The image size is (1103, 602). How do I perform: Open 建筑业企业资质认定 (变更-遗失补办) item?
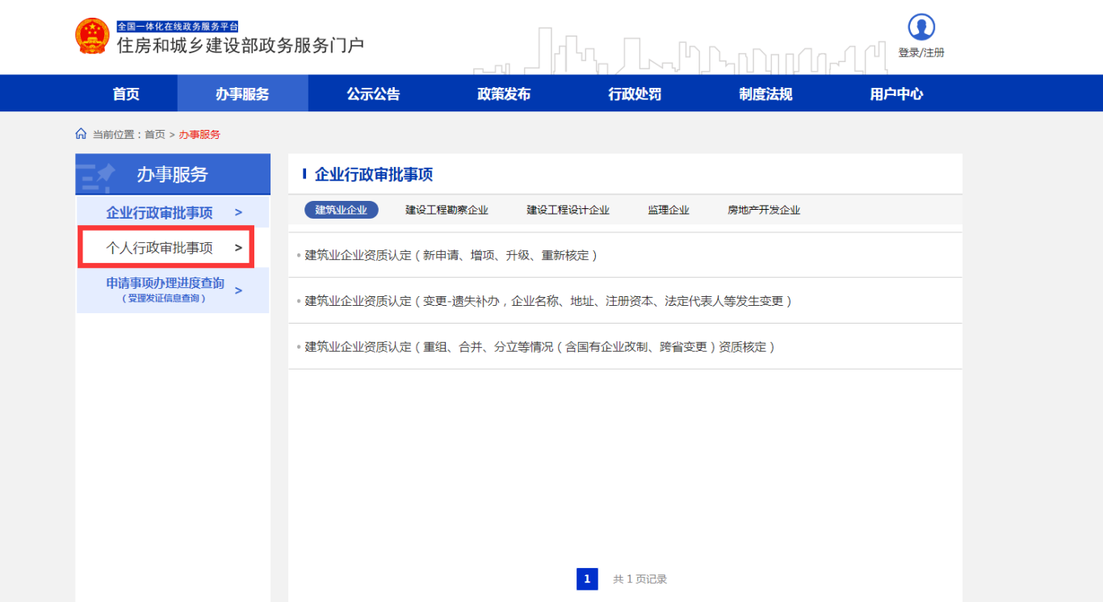pos(548,301)
